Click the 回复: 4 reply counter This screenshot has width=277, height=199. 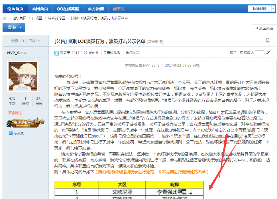coord(34,41)
